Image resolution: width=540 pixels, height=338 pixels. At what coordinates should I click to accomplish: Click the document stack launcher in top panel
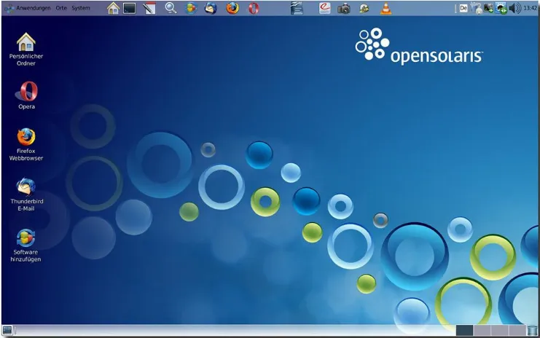pos(297,8)
